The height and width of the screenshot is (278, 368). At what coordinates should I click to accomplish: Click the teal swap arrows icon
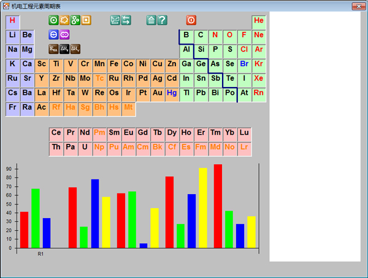126,20
